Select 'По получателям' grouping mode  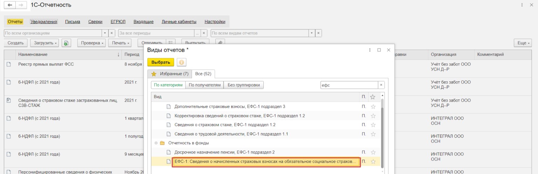pos(205,85)
